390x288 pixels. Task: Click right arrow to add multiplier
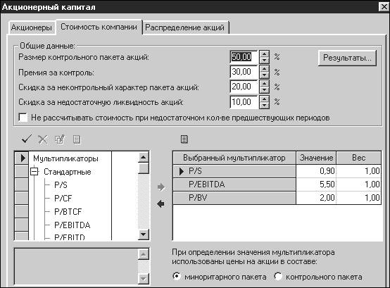pyautogui.click(x=161, y=187)
